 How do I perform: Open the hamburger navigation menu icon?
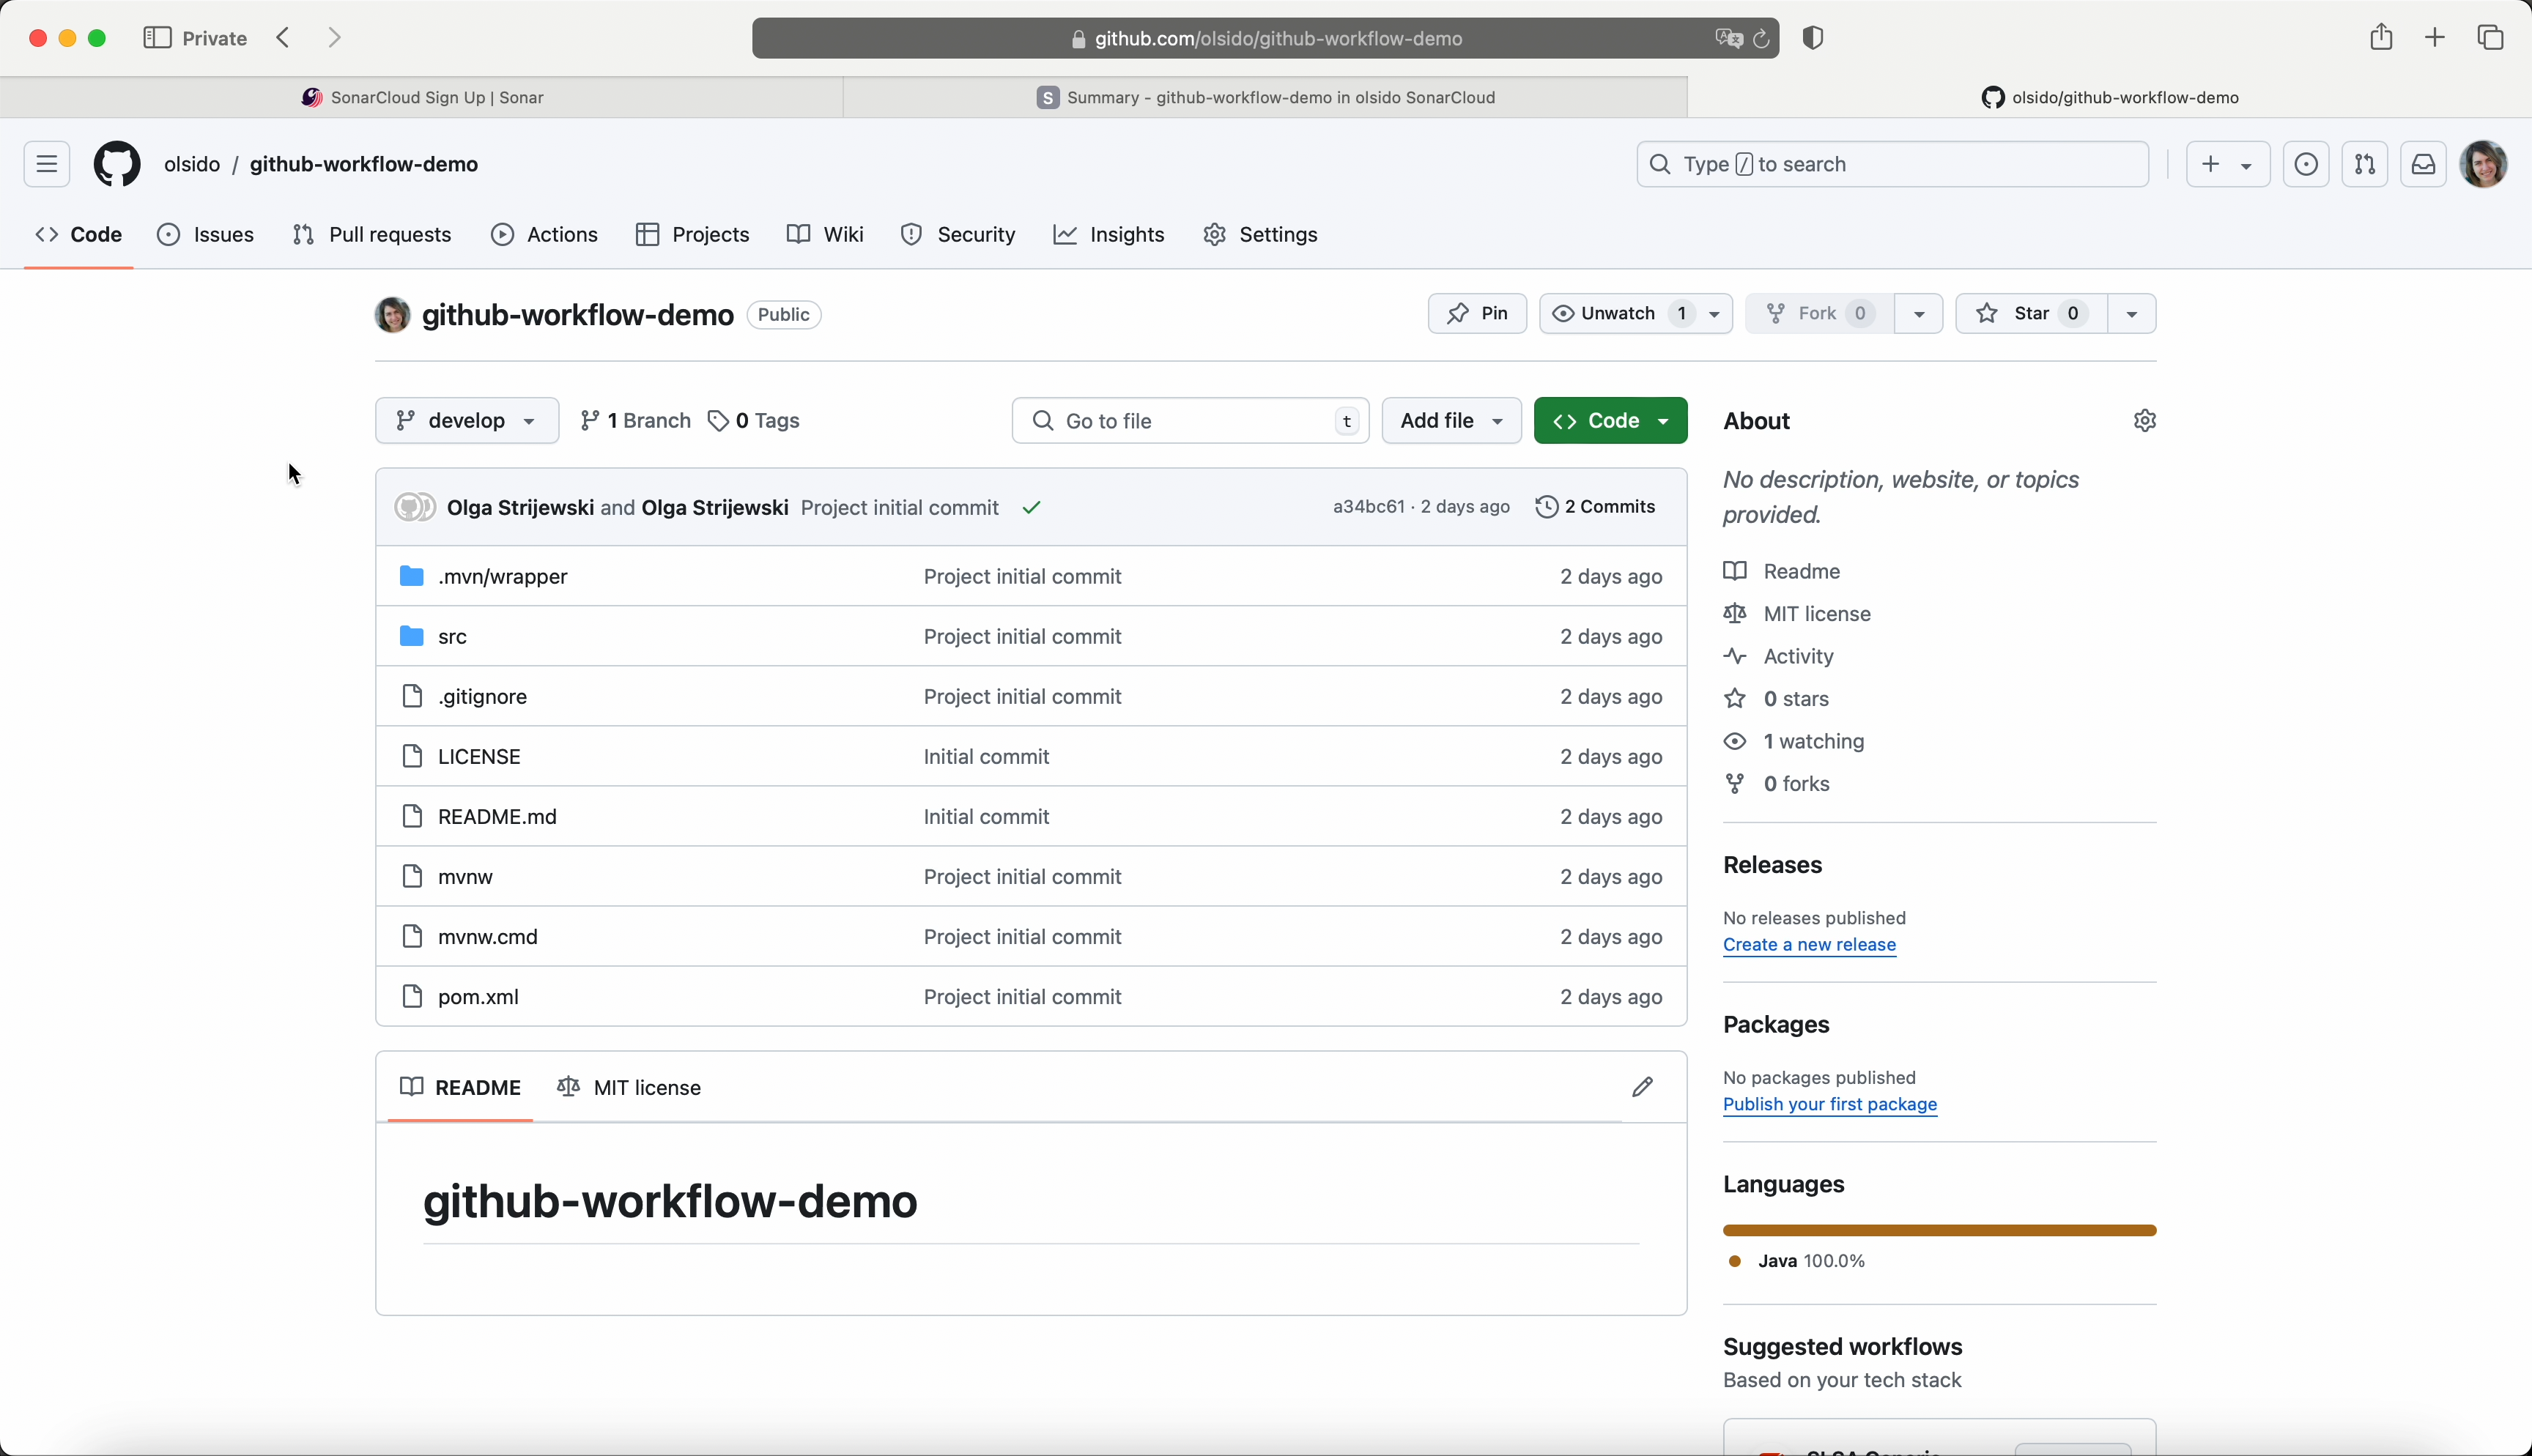click(47, 164)
